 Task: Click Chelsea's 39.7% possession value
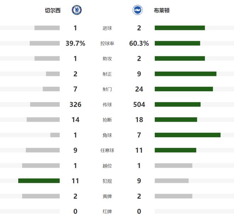pyautogui.click(x=76, y=44)
